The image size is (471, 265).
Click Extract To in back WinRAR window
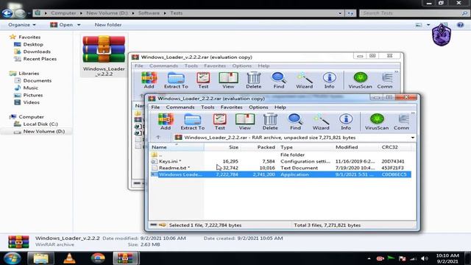(176, 80)
